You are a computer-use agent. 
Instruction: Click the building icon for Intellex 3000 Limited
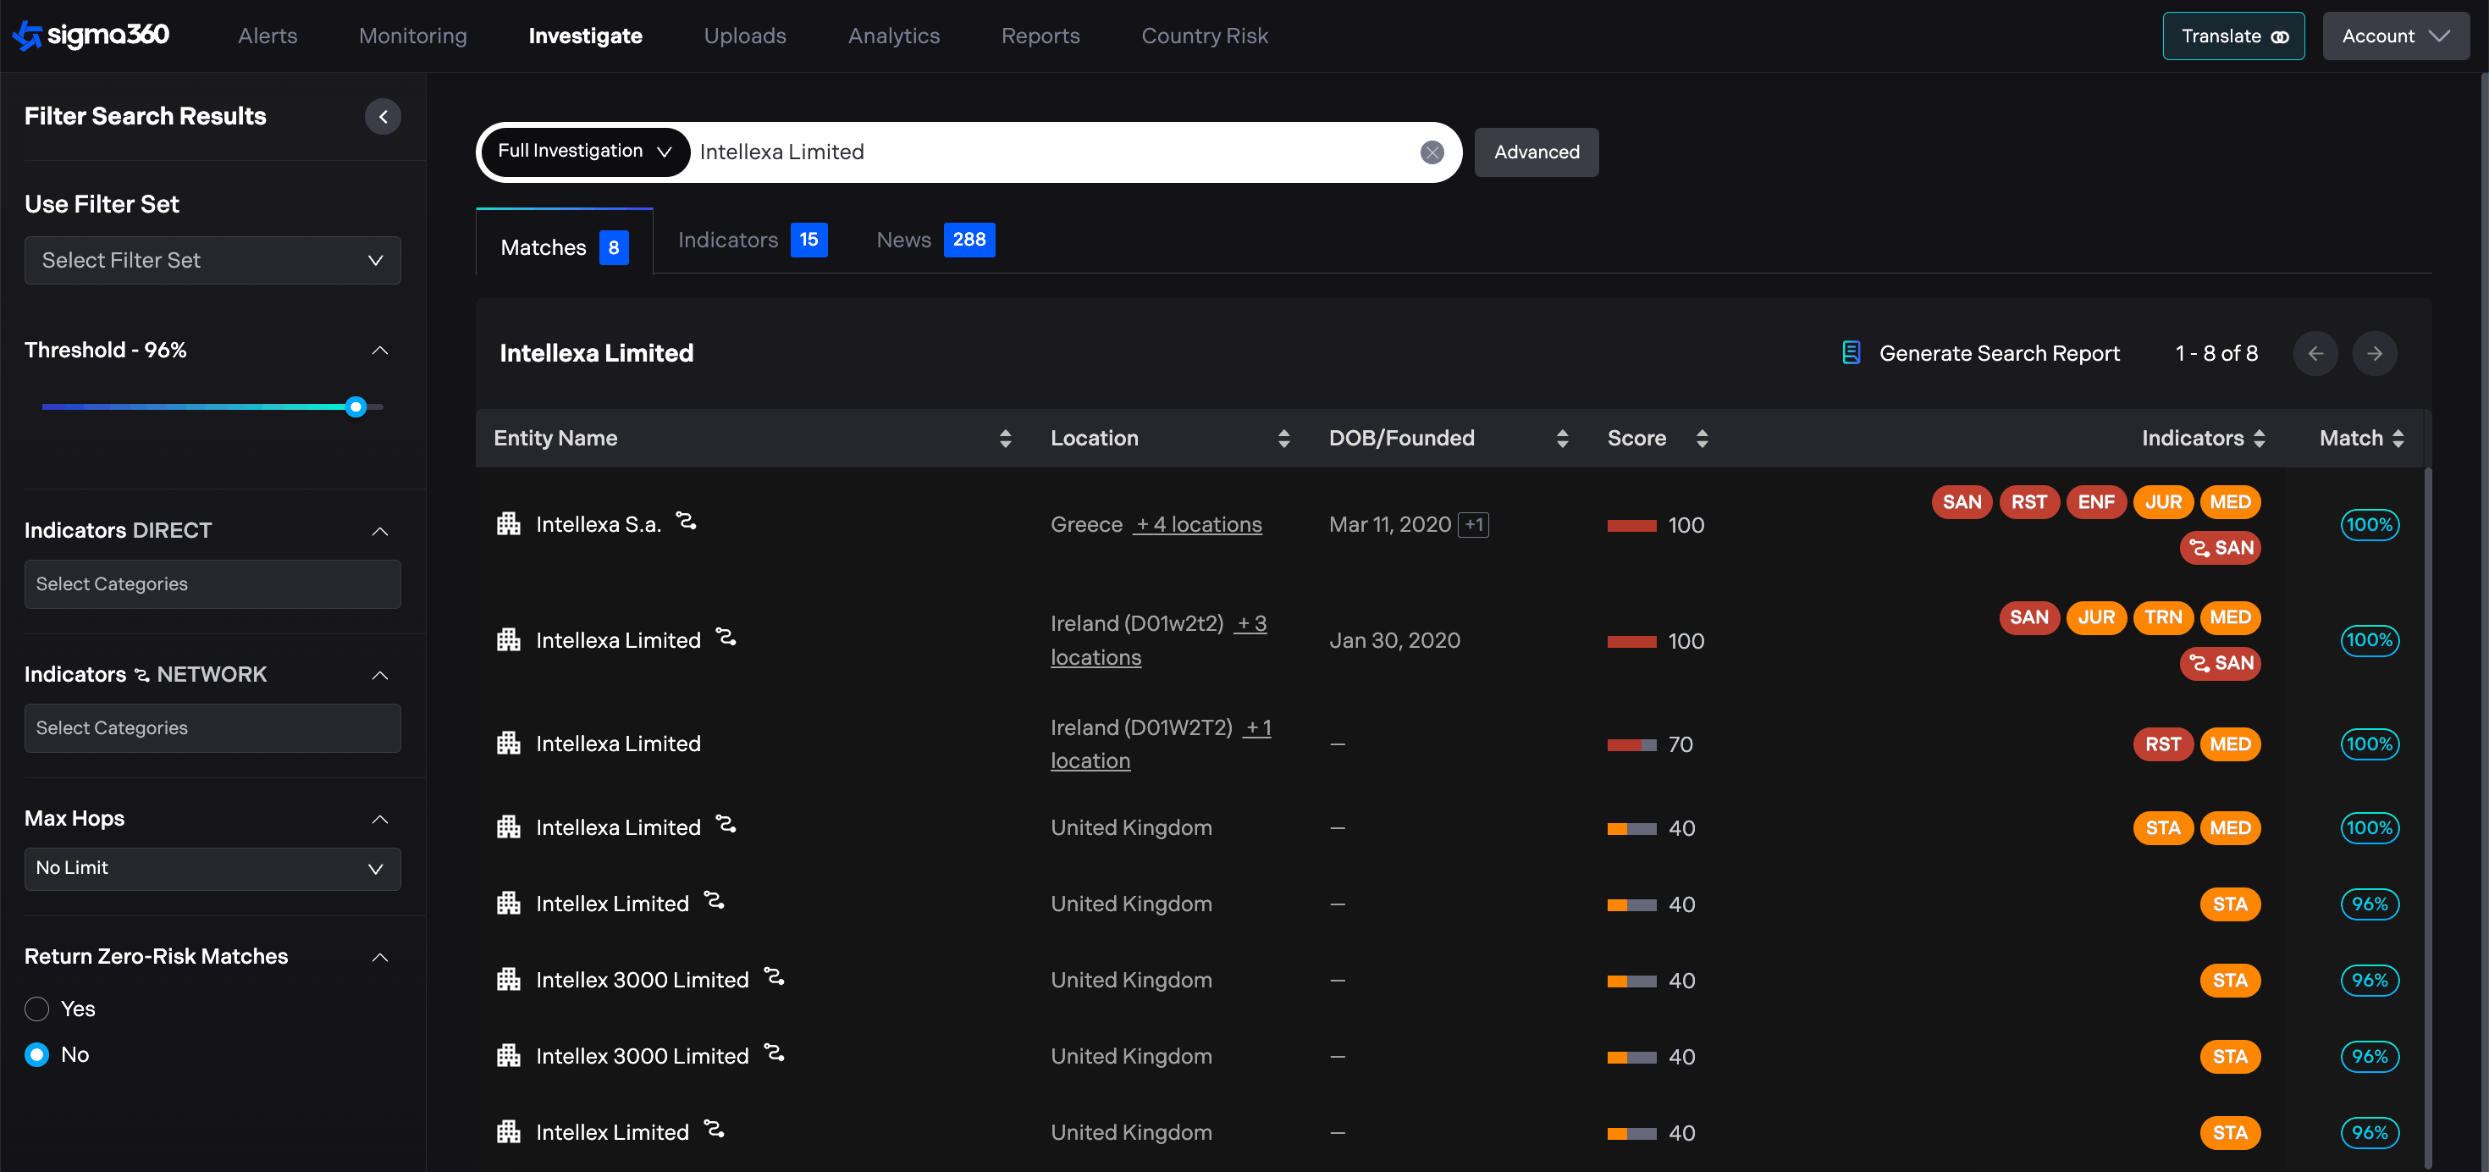pyautogui.click(x=508, y=980)
